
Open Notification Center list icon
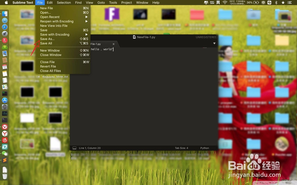[289, 2]
